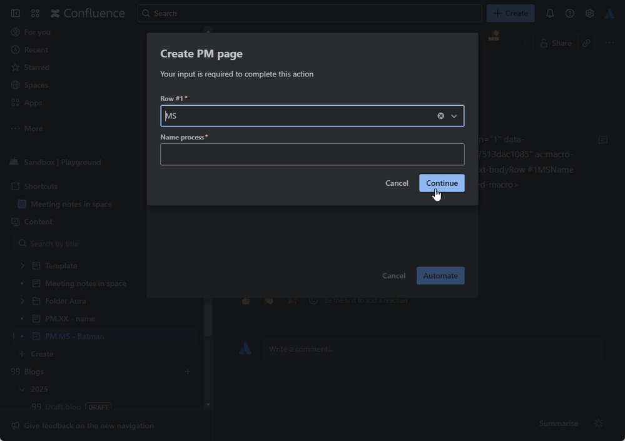This screenshot has width=625, height=441.
Task: Cancel the Create PM page dialog
Action: tap(397, 183)
